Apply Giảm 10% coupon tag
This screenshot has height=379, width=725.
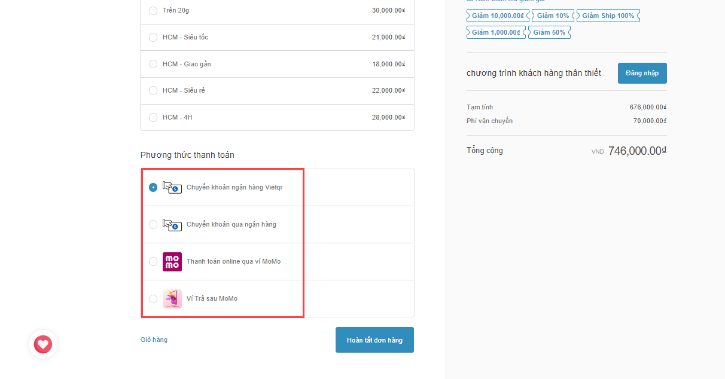553,16
